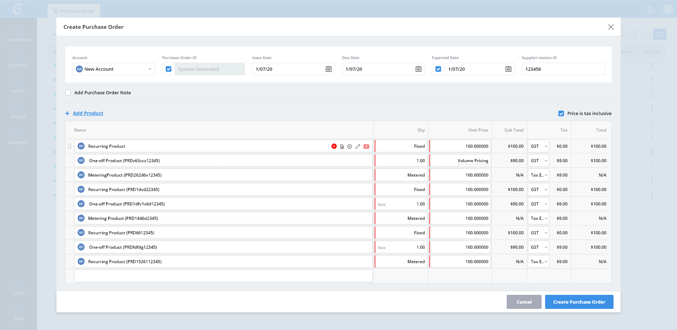
Task: Open the document icon on Recurring Product row
Action: pos(342,146)
